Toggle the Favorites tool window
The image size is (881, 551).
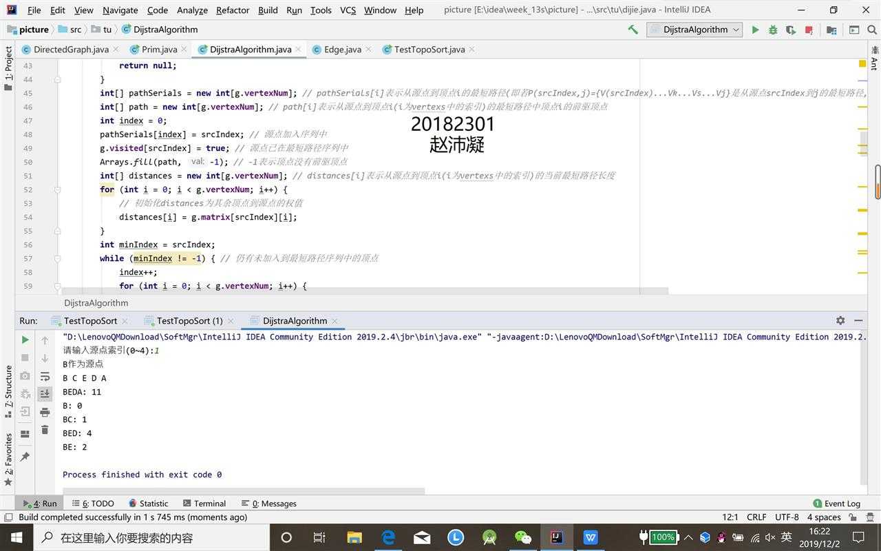point(8,459)
